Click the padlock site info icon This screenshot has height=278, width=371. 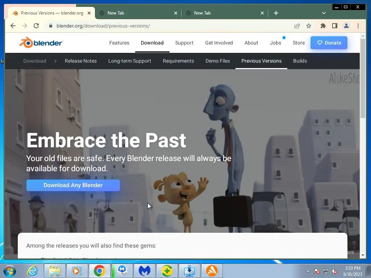[x=50, y=26]
